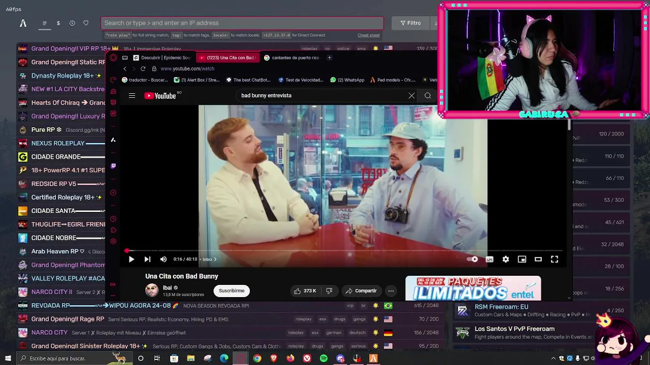Click the deutsch tag on NARCO CITY

pos(357,333)
